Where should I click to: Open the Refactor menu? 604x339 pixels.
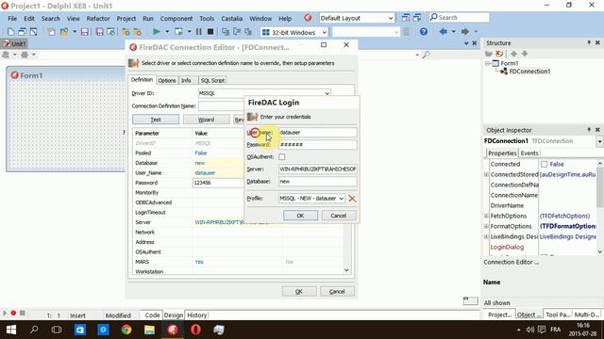pyautogui.click(x=98, y=19)
